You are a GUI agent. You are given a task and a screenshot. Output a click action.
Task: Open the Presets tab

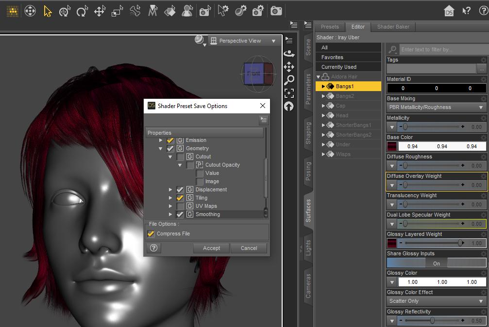pos(330,27)
